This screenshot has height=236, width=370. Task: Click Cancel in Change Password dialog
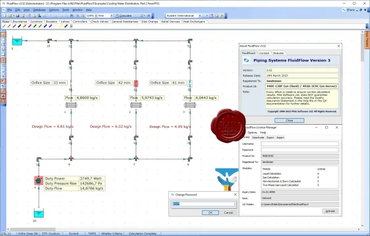tap(228, 213)
